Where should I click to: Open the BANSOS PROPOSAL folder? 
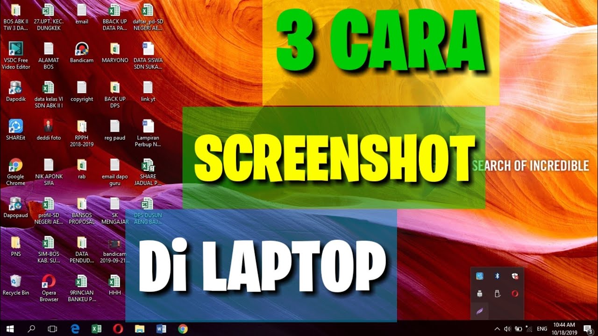click(82, 211)
